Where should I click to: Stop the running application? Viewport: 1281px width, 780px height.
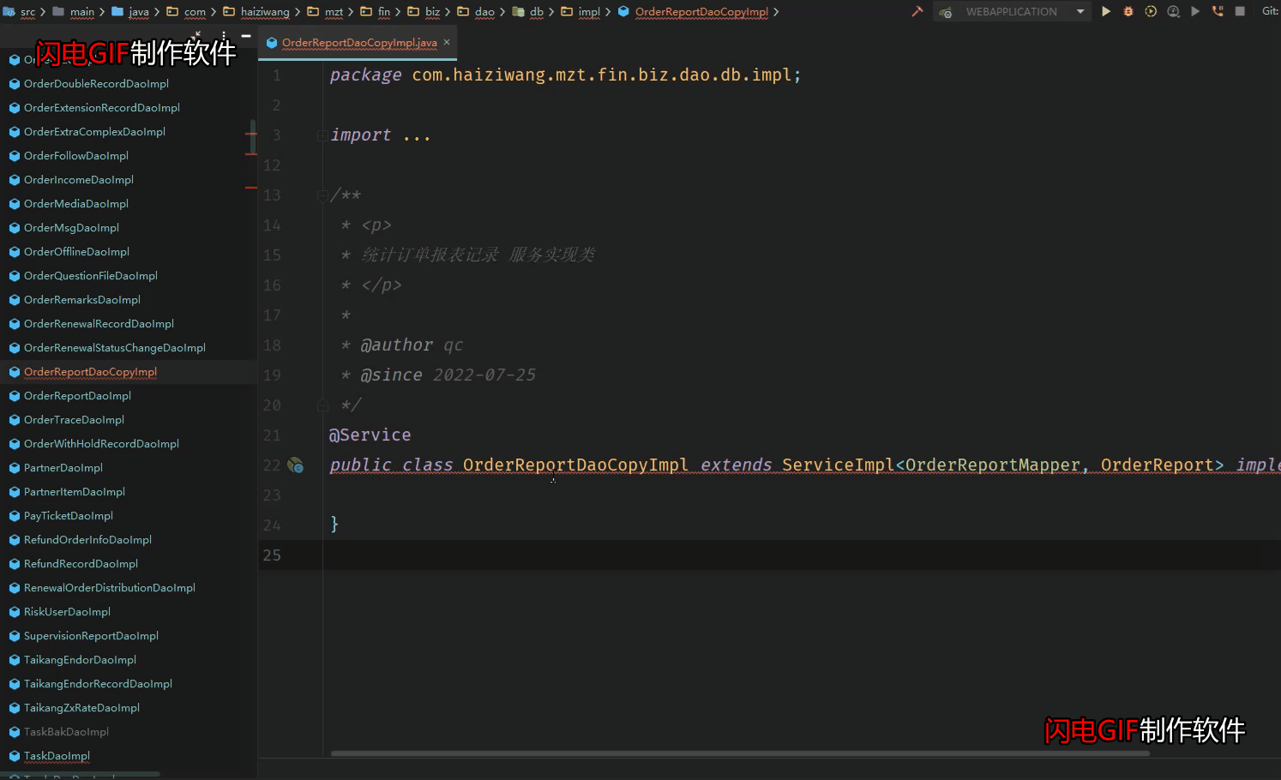pyautogui.click(x=1240, y=11)
